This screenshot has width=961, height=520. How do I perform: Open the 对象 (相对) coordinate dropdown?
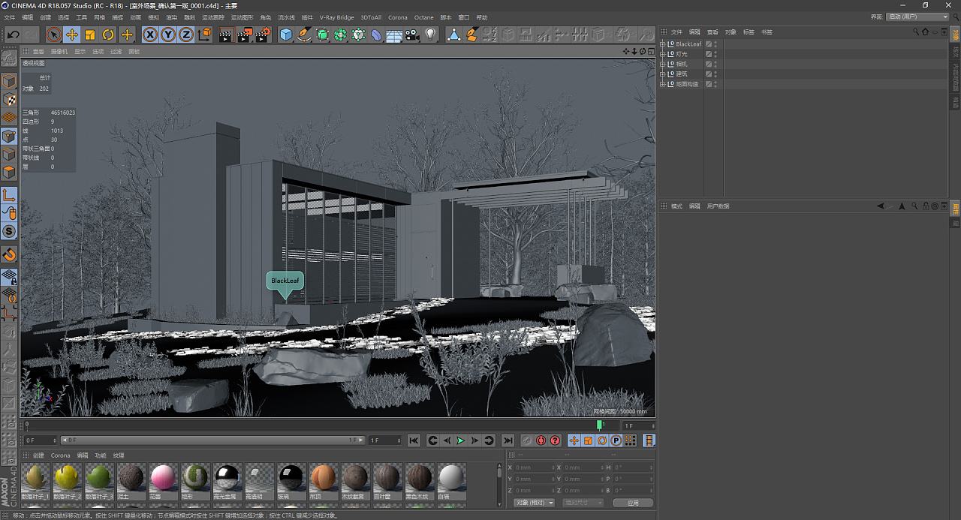tap(534, 503)
